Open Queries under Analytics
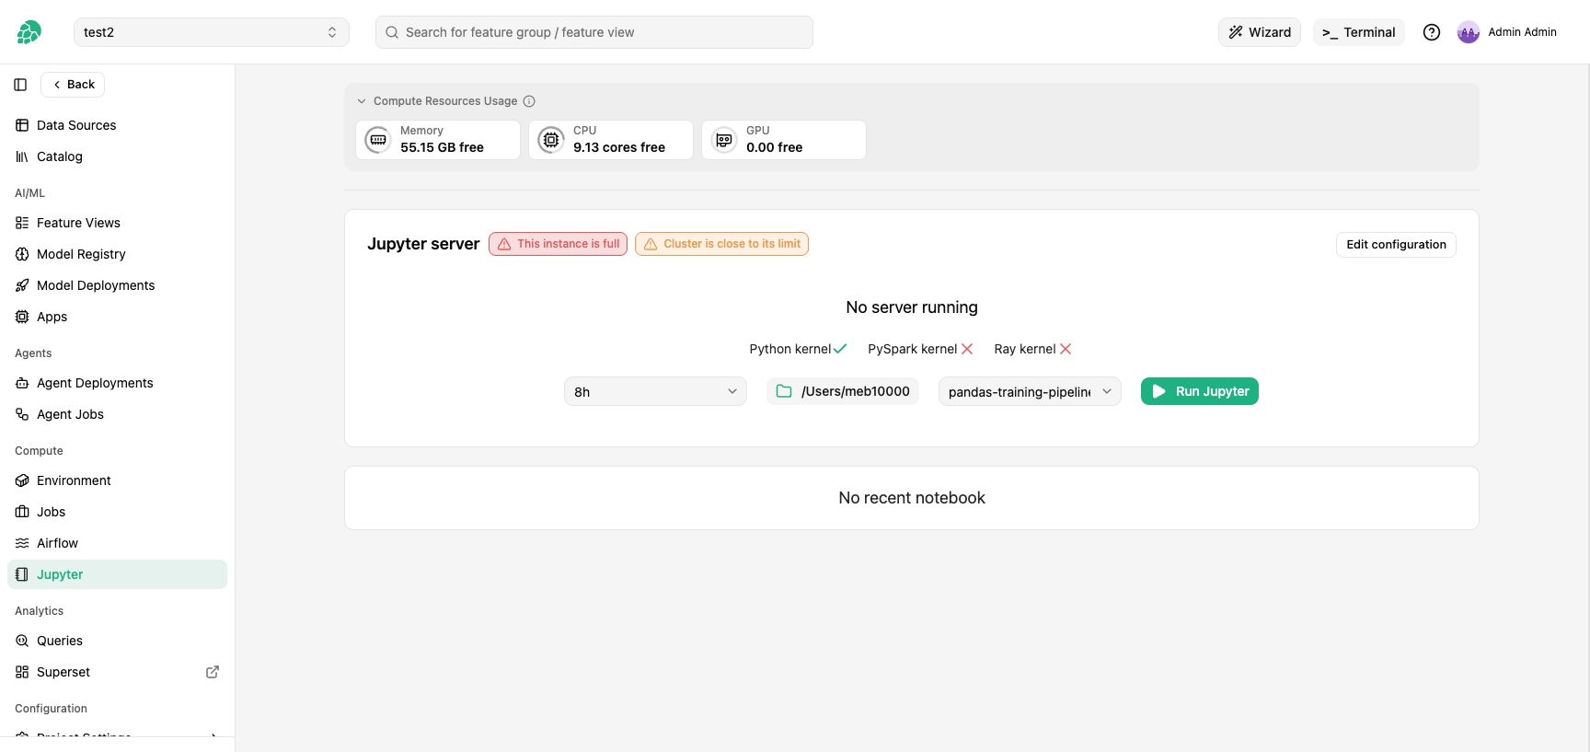 click(x=117, y=641)
